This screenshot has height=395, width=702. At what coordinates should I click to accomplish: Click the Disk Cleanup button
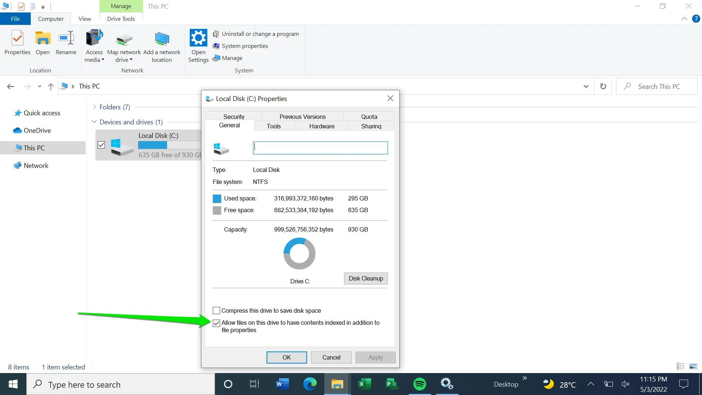[x=366, y=278]
